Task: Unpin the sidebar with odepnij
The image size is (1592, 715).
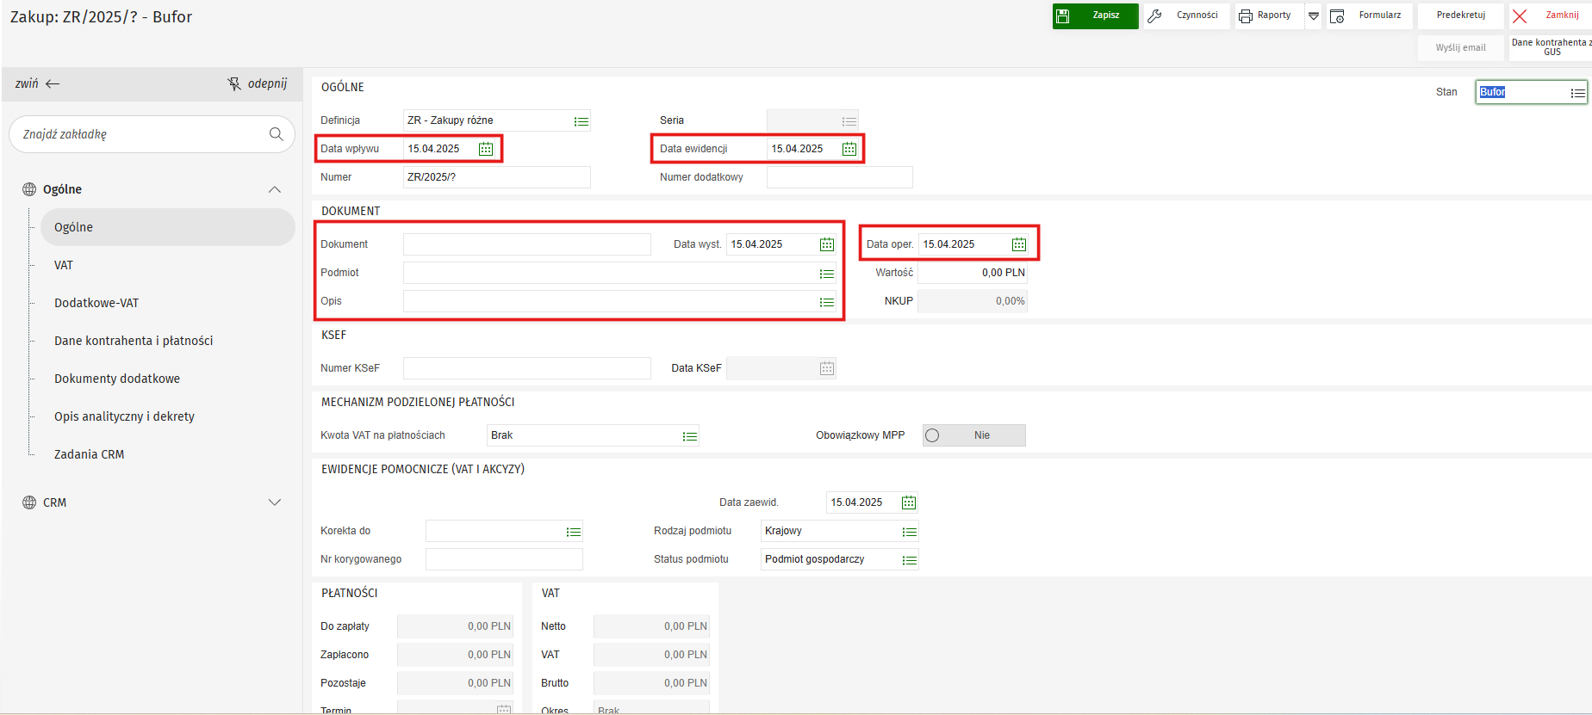Action: 257,83
